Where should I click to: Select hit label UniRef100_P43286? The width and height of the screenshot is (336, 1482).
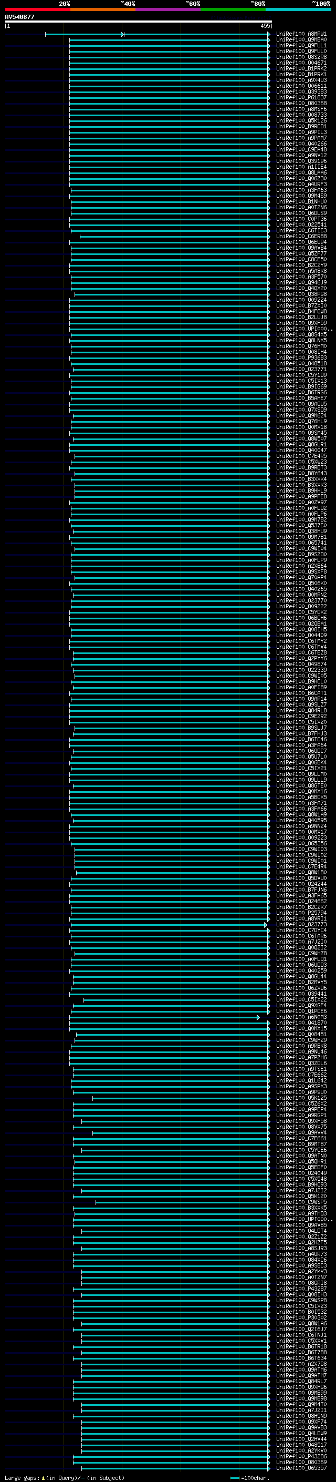tap(301, 1457)
